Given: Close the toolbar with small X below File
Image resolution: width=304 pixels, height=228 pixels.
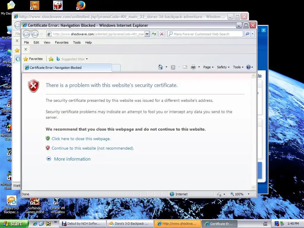Looking at the screenshot, I should (26, 49).
